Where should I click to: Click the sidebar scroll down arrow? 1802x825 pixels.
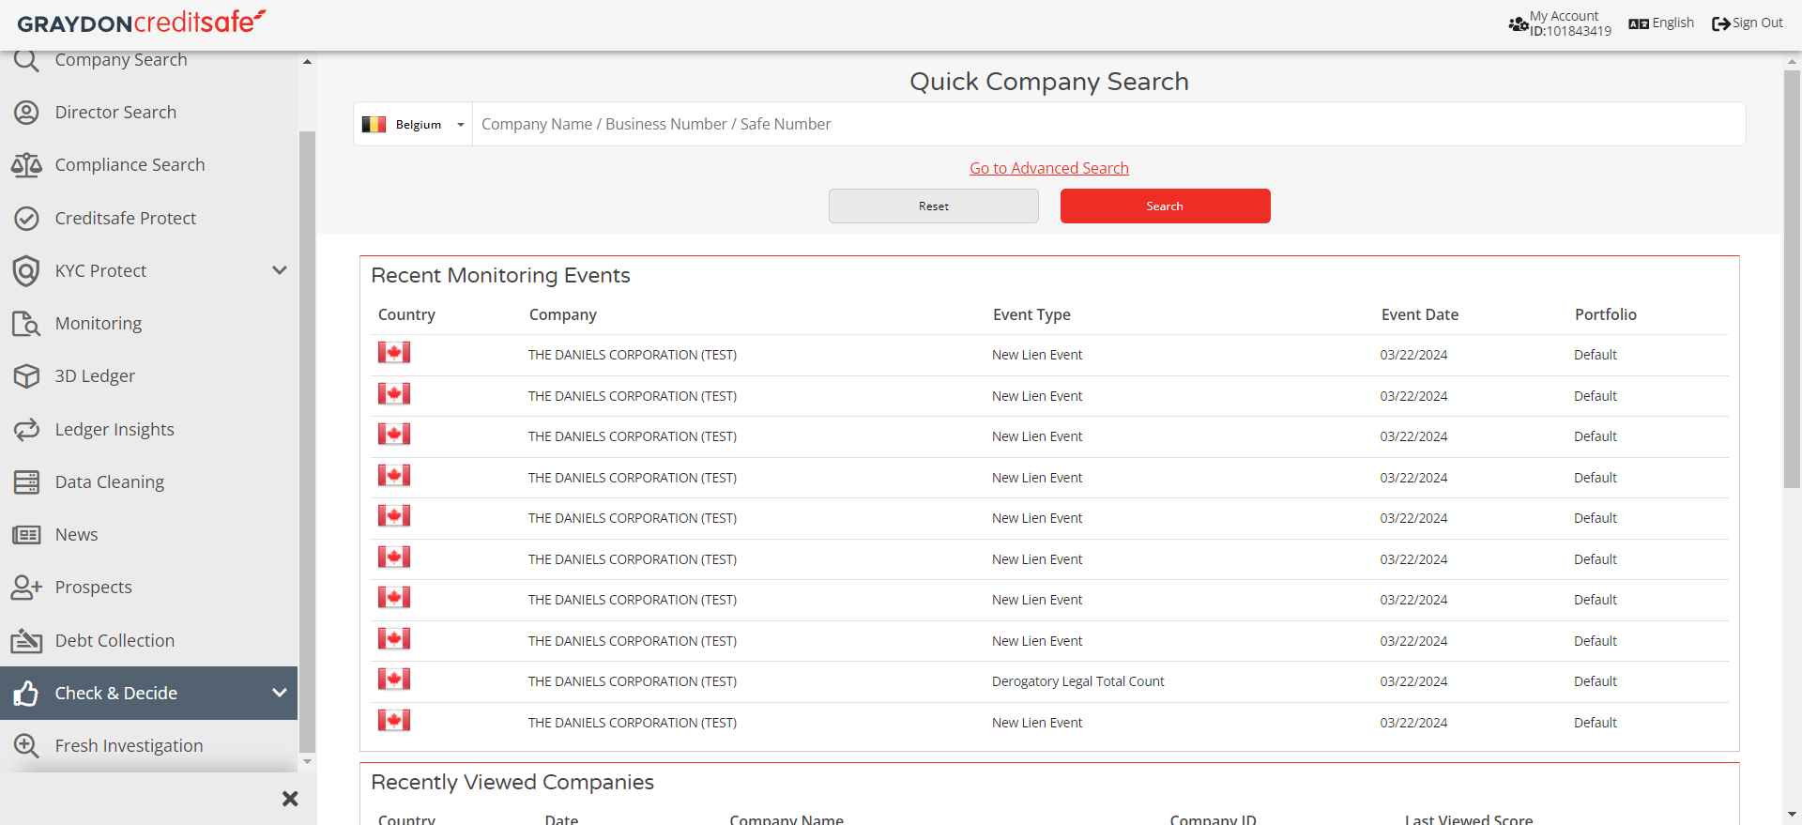307,762
